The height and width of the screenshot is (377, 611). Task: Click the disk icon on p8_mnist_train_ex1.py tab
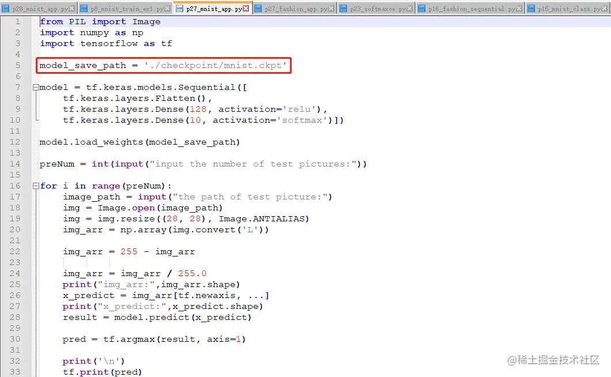click(84, 9)
